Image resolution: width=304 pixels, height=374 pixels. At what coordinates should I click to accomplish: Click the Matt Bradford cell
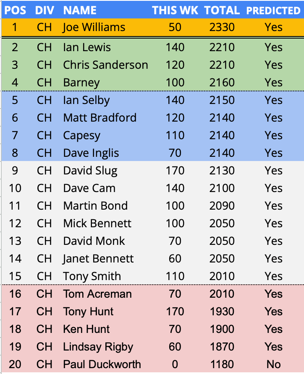click(x=100, y=118)
